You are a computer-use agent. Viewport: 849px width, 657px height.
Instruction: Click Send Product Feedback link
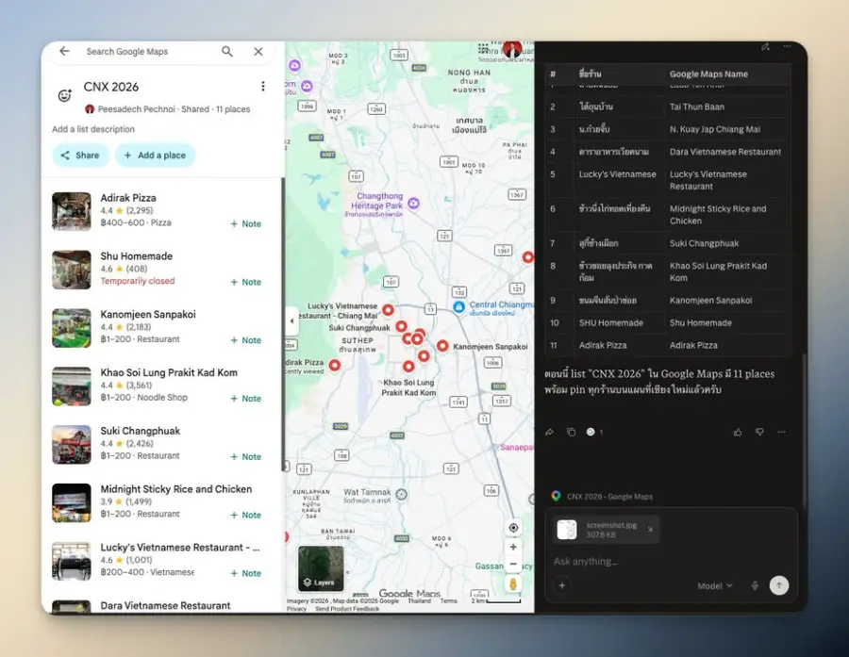(347, 609)
